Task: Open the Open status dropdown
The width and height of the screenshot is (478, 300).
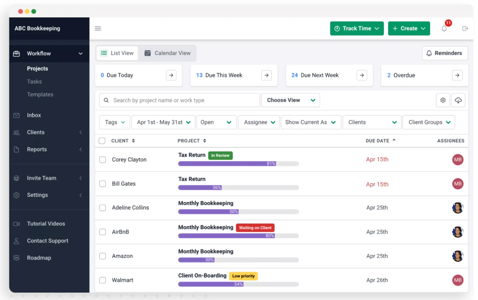Action: (217, 122)
